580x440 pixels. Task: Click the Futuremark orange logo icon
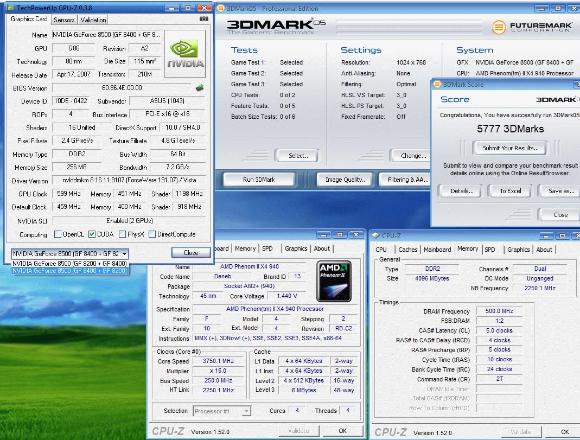coord(499,27)
